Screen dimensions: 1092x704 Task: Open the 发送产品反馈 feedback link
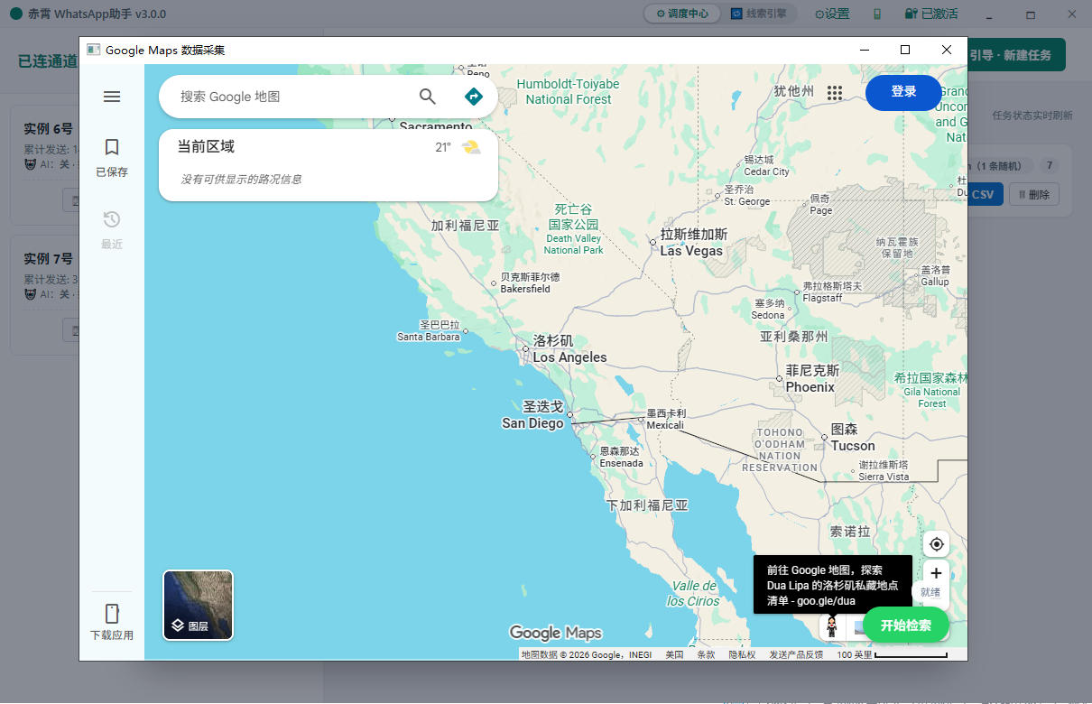coord(796,654)
